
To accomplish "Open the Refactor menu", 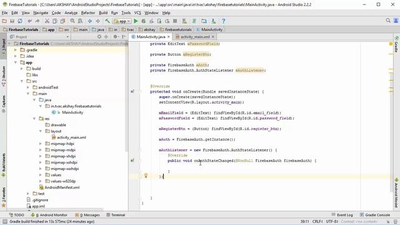I will (x=88, y=12).
